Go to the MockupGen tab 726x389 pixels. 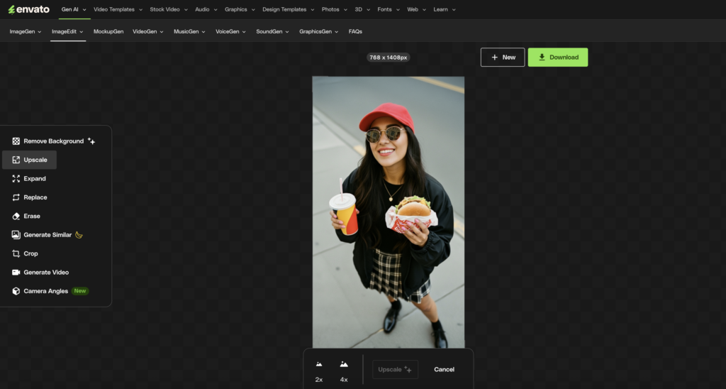point(108,31)
